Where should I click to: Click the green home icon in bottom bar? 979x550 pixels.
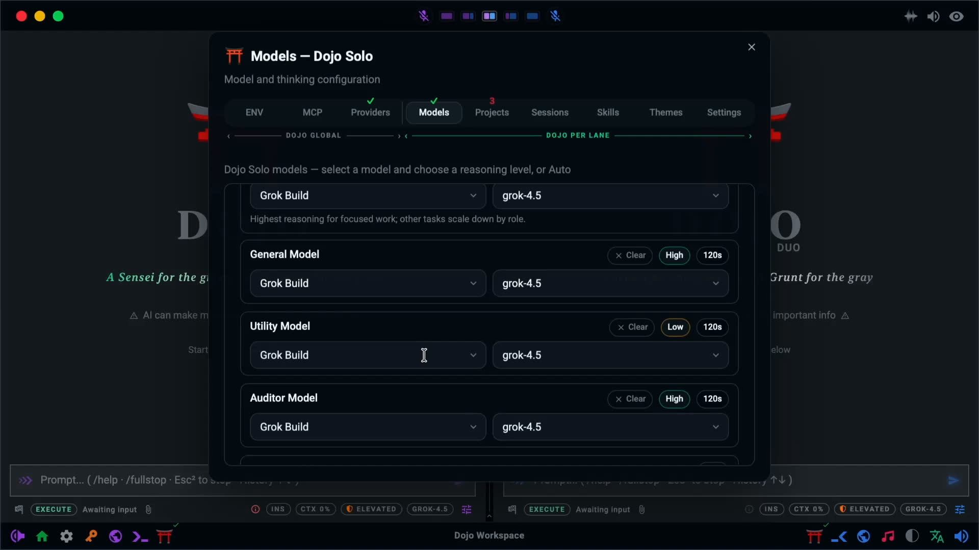point(42,536)
